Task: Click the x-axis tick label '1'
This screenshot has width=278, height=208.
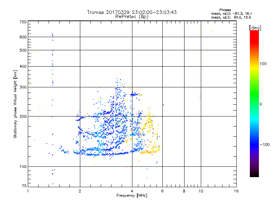Action: 28,191
